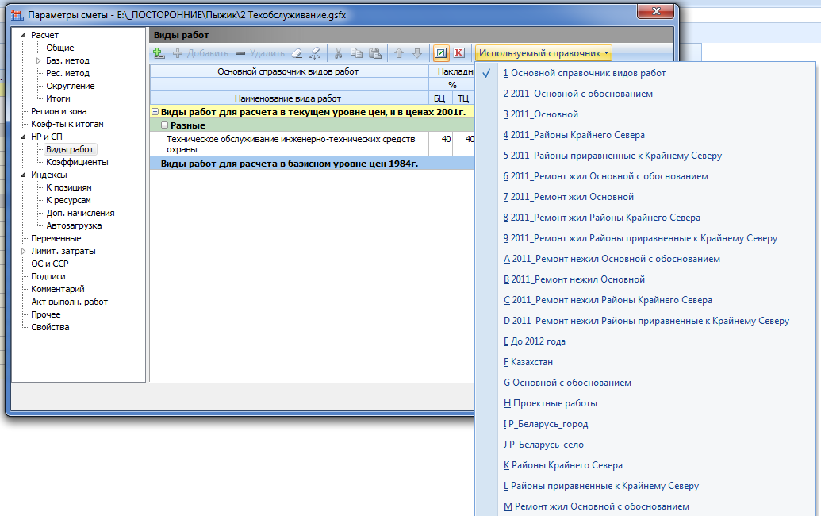This screenshot has height=516, width=821.
Task: Choose Основной справочник видов работ menu entry
Action: tap(585, 73)
